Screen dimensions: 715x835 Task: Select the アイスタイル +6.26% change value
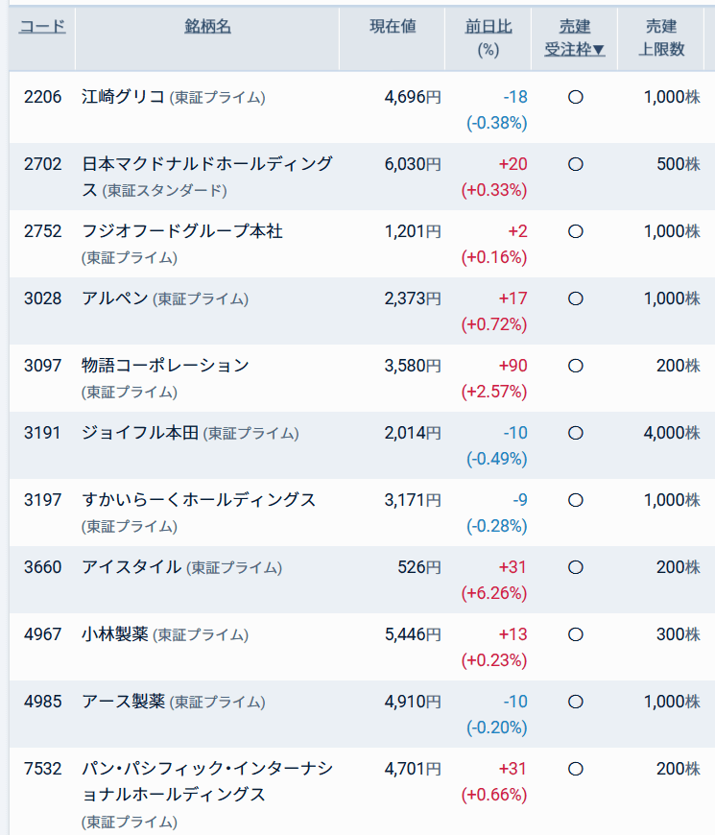point(494,593)
